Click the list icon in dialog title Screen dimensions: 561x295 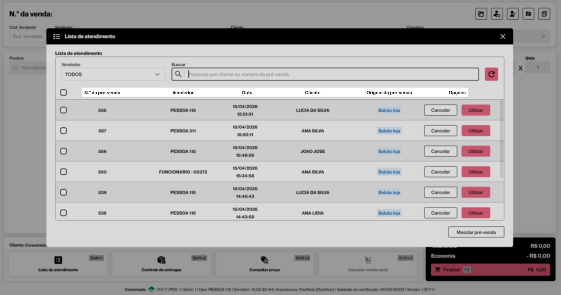click(x=56, y=36)
